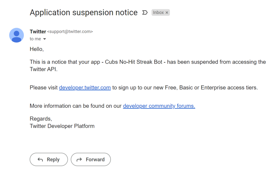This screenshot has height=175, width=275.
Task: Expand the 'to me' recipient details arrow
Action: pyautogui.click(x=45, y=39)
